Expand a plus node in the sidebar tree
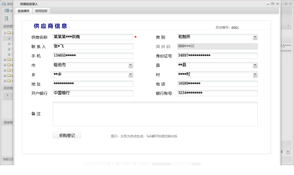 [x=9, y=38]
